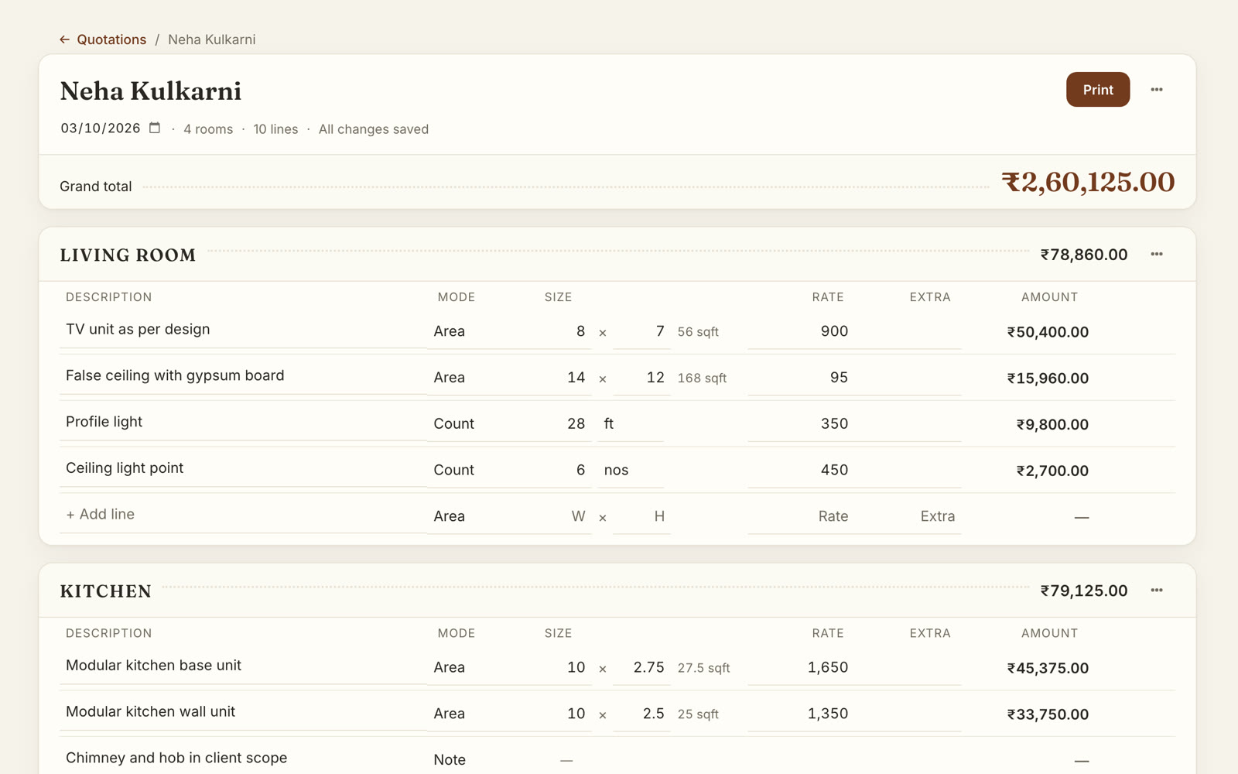Open the calendar icon next to the date
Screen dimensions: 1238x774
pyautogui.click(x=155, y=128)
